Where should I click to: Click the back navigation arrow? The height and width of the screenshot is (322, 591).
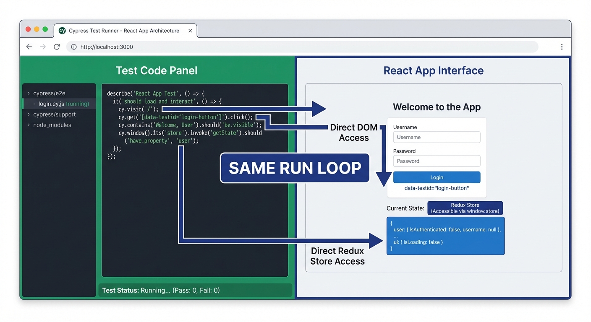click(x=29, y=47)
